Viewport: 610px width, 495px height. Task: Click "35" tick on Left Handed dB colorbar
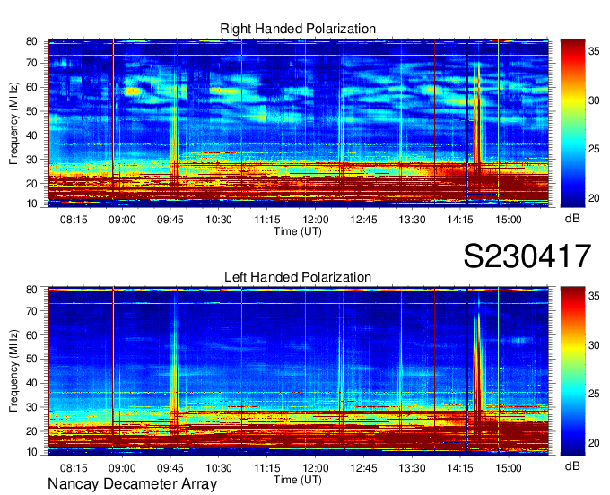coord(594,296)
